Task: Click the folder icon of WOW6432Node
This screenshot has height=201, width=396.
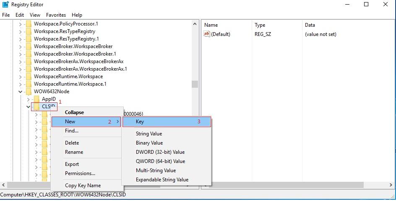Action: (x=29, y=92)
